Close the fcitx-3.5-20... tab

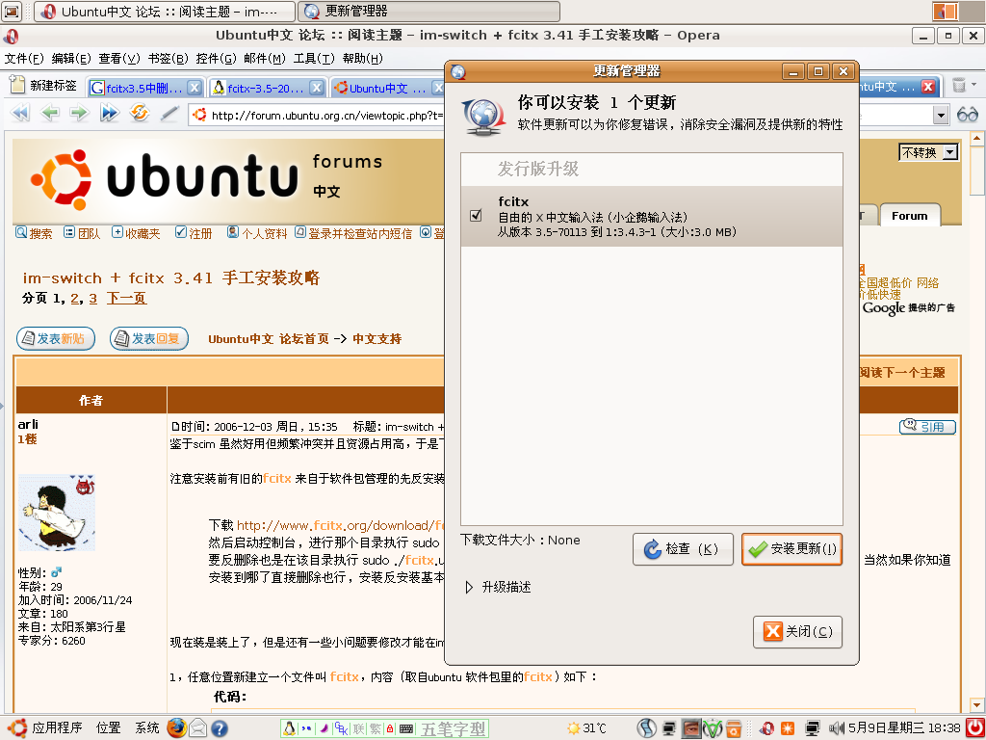click(x=316, y=88)
